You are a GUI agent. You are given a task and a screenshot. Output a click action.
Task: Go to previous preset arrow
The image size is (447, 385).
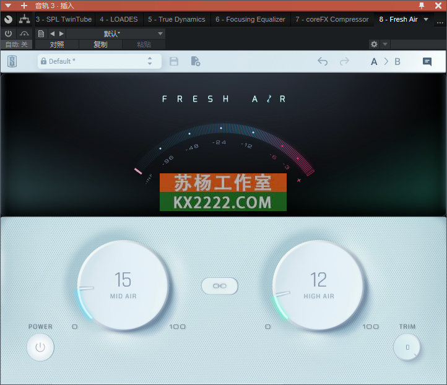pyautogui.click(x=53, y=33)
